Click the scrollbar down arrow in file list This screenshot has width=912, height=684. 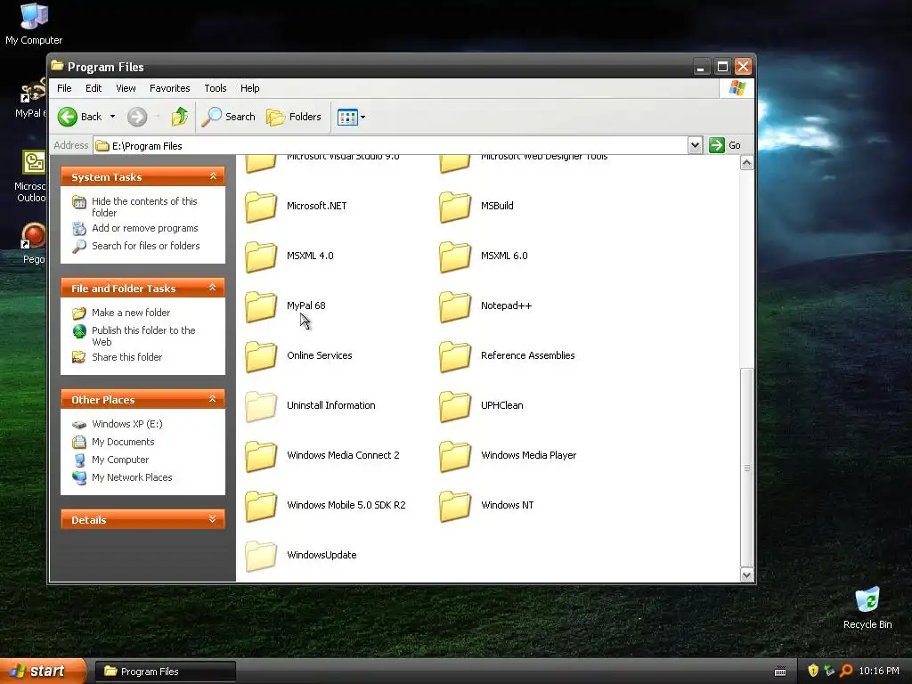[x=747, y=574]
